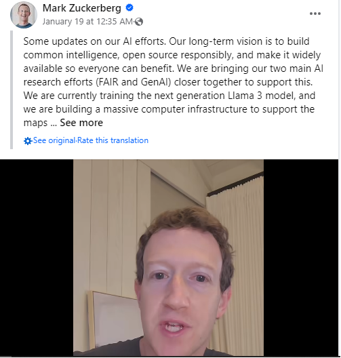Click the 'Llama 3' text in post

tap(245, 96)
